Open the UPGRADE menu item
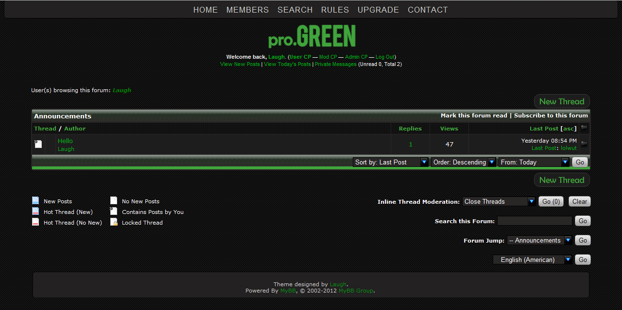 tap(378, 10)
